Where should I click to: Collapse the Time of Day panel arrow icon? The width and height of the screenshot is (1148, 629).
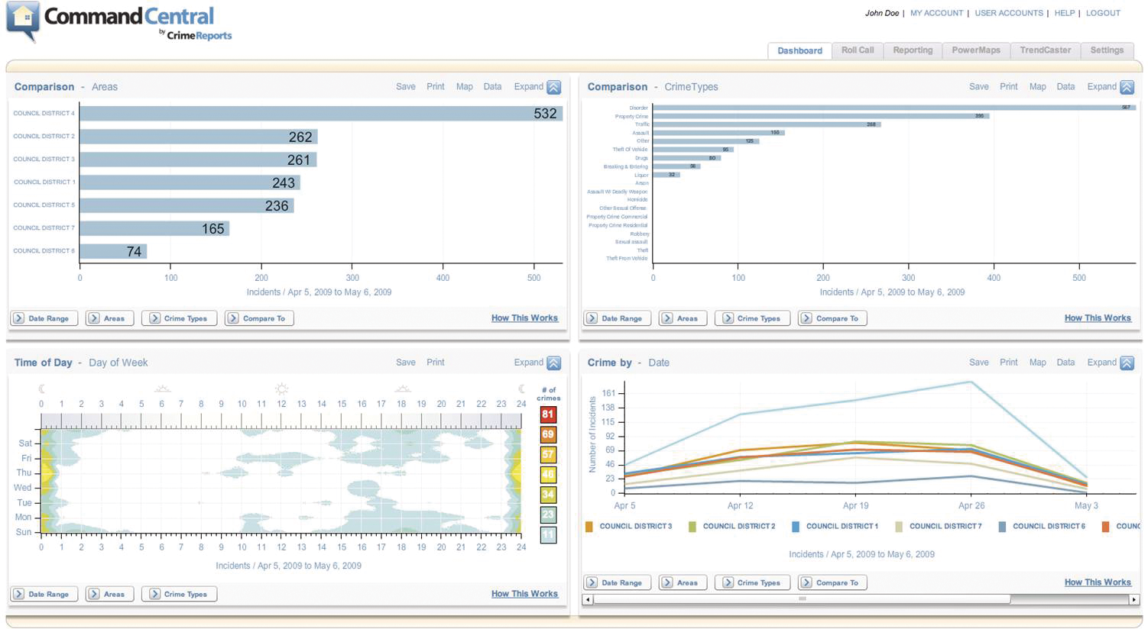pos(554,363)
